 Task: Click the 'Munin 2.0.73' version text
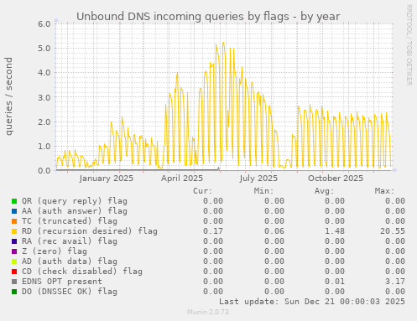[x=208, y=312]
